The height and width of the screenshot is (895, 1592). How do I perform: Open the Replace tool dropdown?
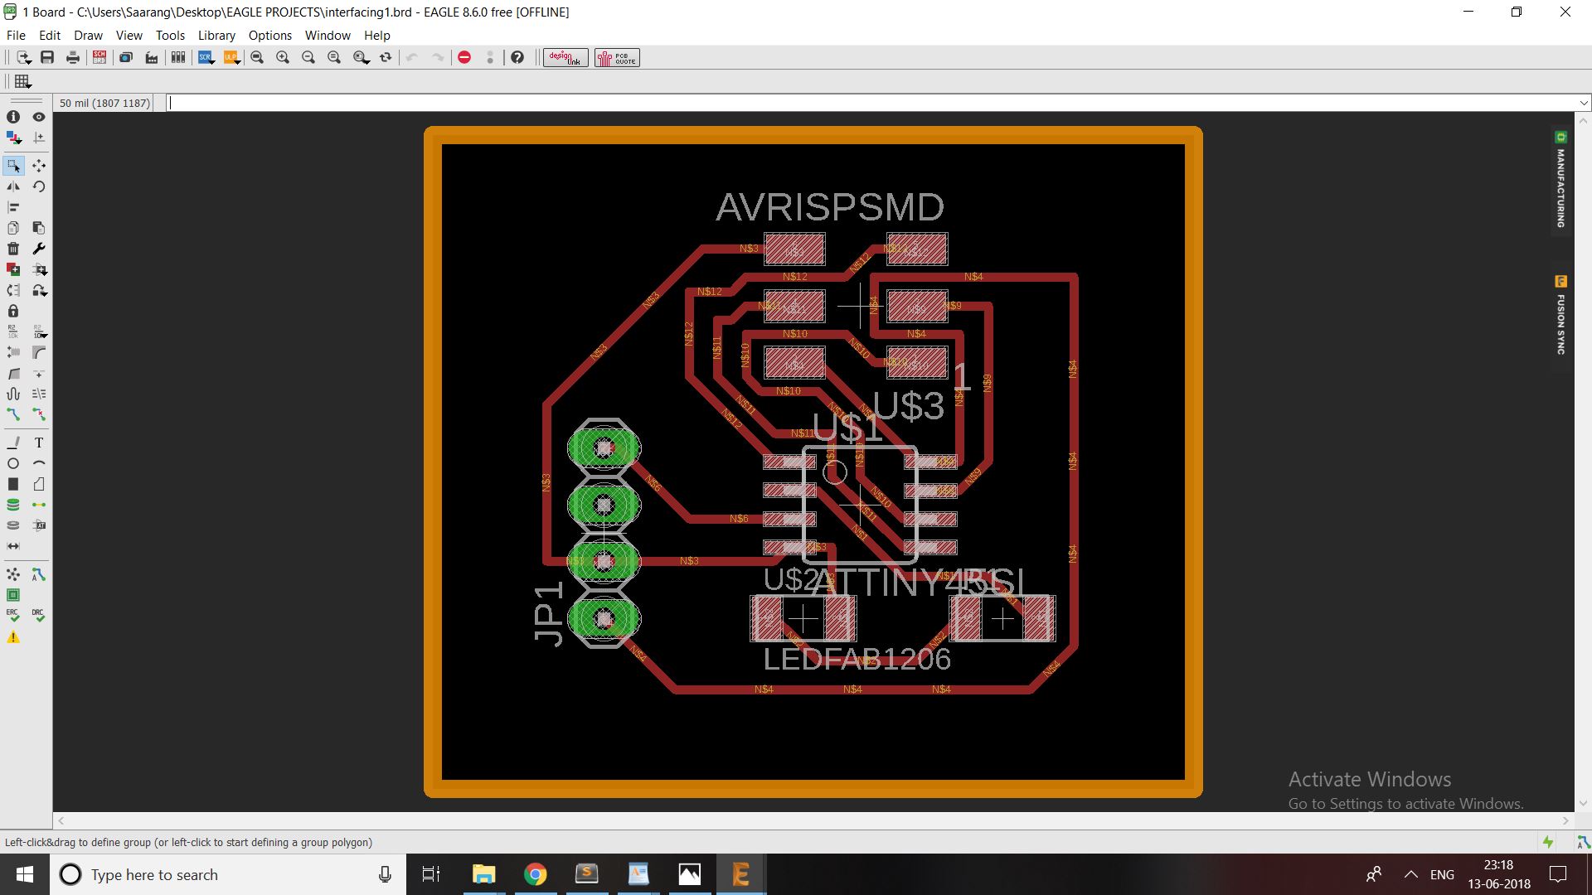tap(38, 290)
